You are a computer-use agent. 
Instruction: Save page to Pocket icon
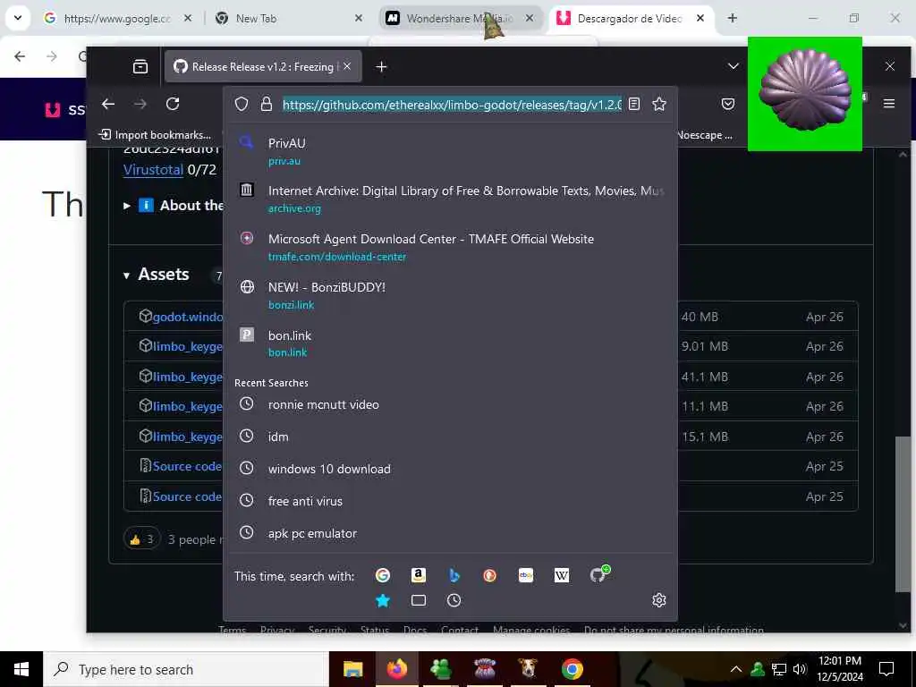point(728,104)
